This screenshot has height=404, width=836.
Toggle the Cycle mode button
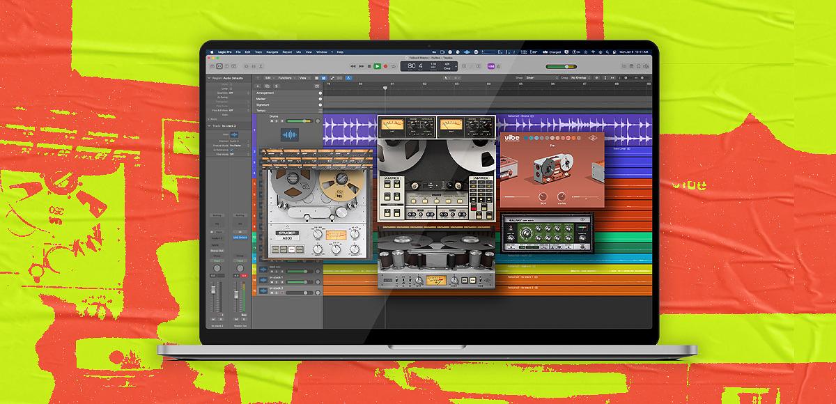point(394,65)
